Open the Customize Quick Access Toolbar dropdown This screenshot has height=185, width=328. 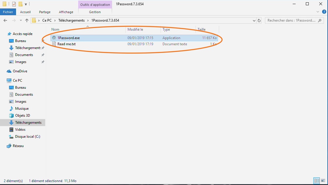26,4
